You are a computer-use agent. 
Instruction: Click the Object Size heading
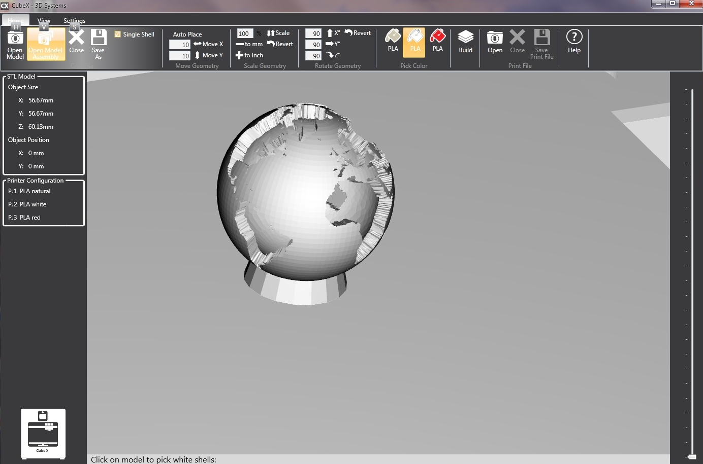pos(23,87)
